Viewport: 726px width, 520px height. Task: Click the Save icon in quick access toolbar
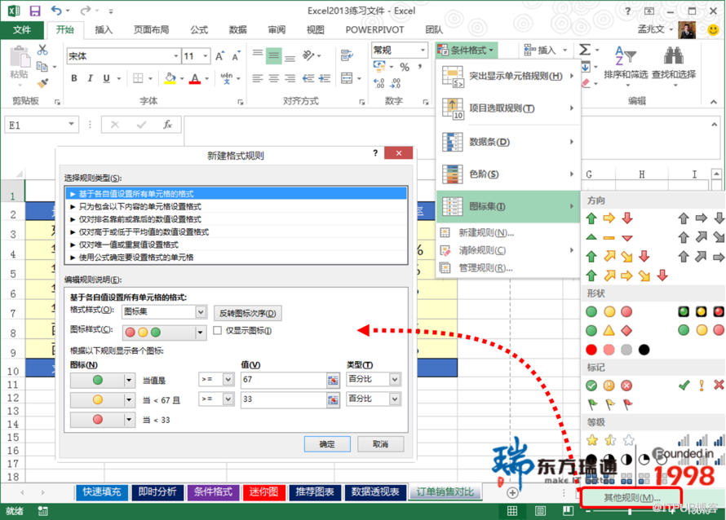click(34, 11)
